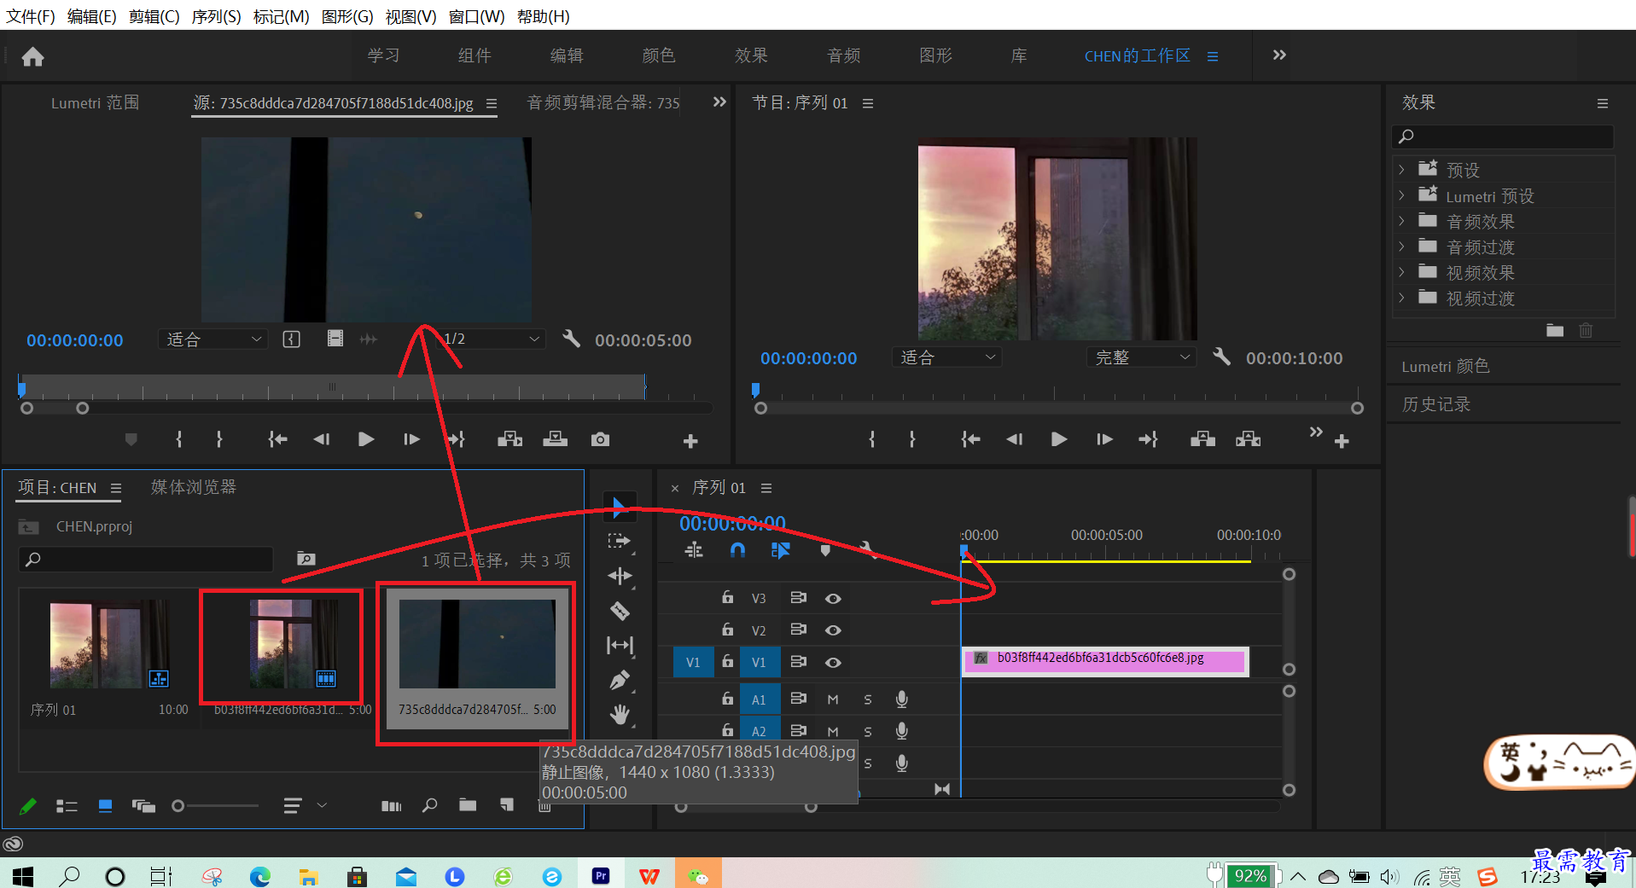Select the Razor tool
Image resolution: width=1636 pixels, height=888 pixels.
tap(620, 611)
